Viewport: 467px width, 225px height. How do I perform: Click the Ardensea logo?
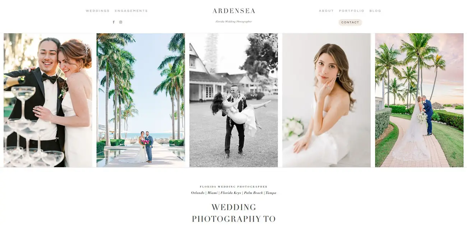click(233, 11)
